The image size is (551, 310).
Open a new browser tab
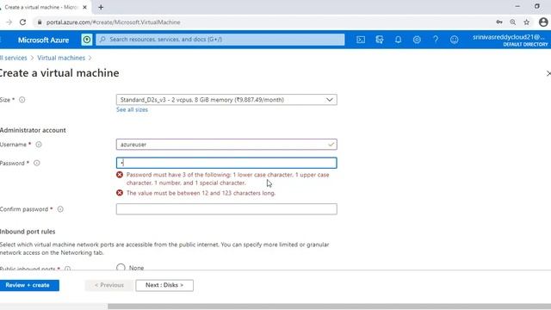[x=101, y=7]
